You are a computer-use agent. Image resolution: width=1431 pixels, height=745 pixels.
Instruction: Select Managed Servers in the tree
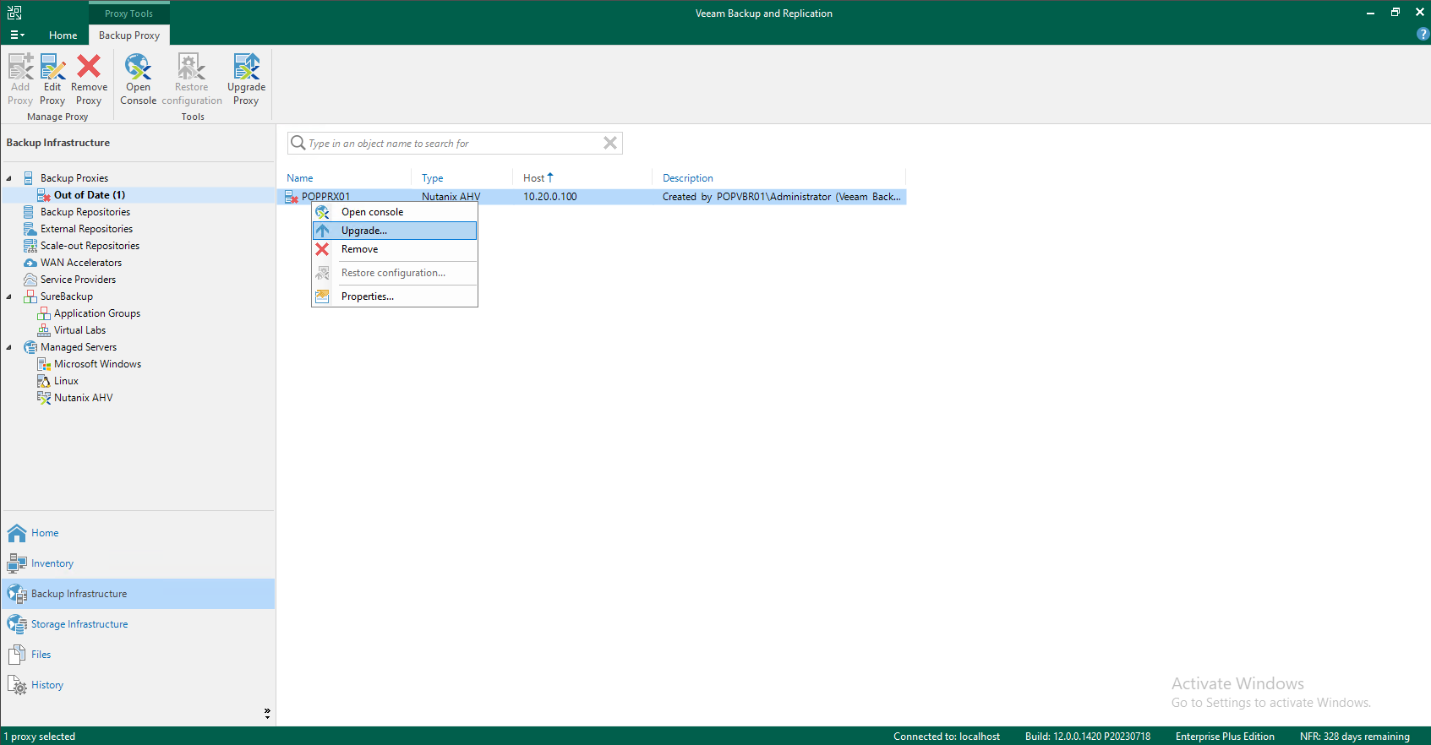pos(79,347)
